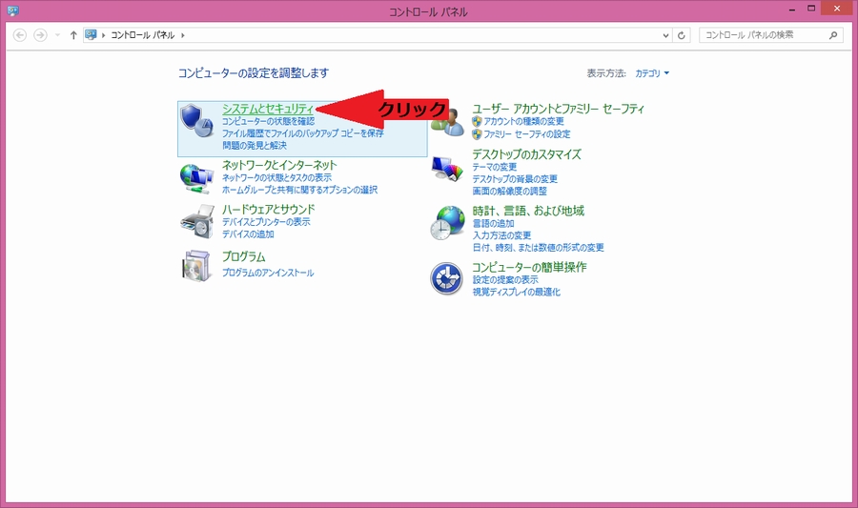Click the Desktop Customization monitor icon
858x508 pixels.
[447, 169]
